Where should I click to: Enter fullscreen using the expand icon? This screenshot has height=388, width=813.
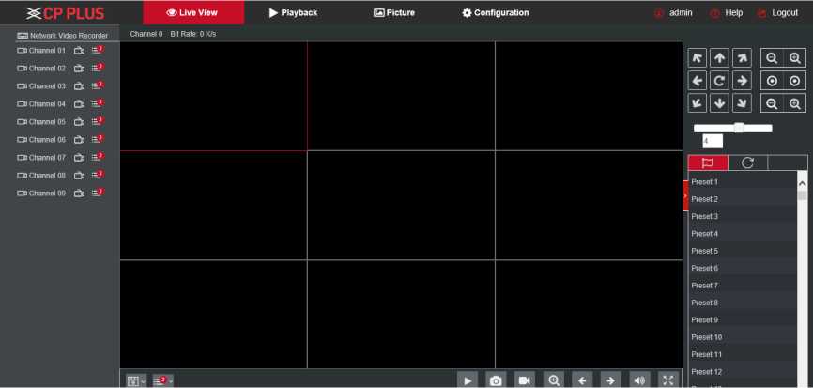668,380
